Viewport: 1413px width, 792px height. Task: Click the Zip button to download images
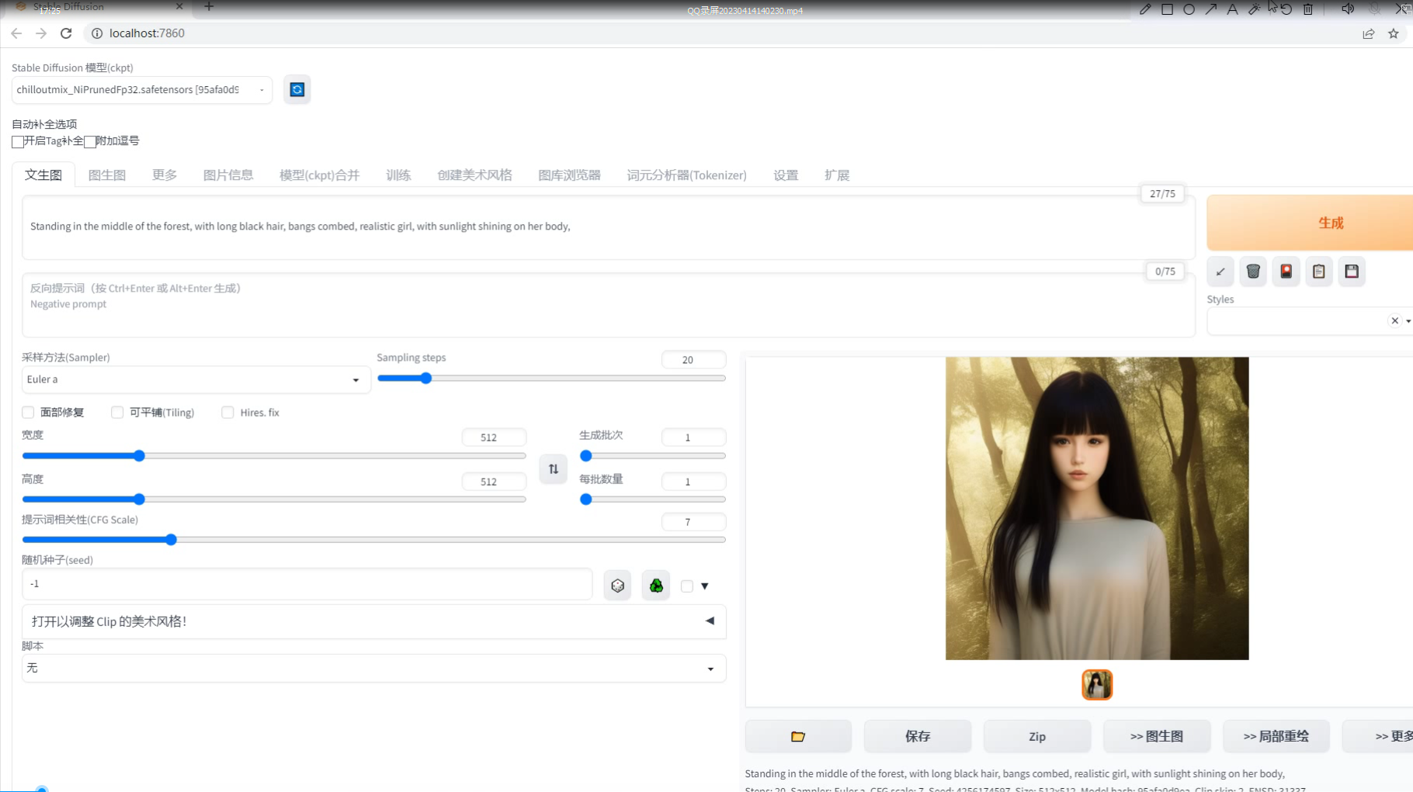pyautogui.click(x=1036, y=735)
